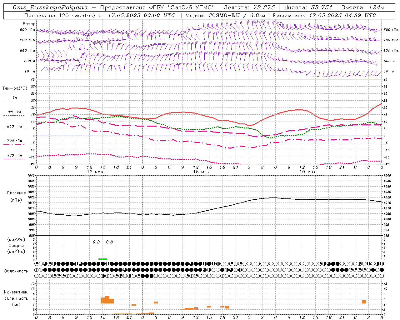Click the "2м" temperature legend label

tap(15, 97)
